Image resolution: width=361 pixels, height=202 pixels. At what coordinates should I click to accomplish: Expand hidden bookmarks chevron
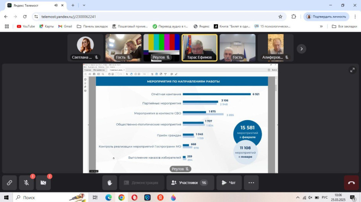coord(321,26)
